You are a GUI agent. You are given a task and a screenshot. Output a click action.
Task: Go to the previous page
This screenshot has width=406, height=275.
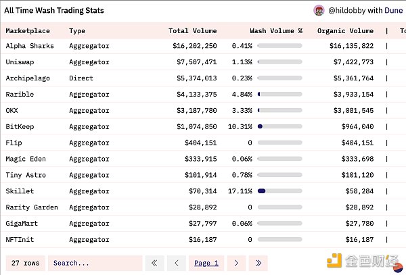coord(177,263)
